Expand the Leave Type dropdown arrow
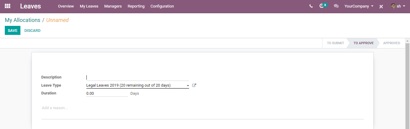The image size is (410, 129). point(188,86)
